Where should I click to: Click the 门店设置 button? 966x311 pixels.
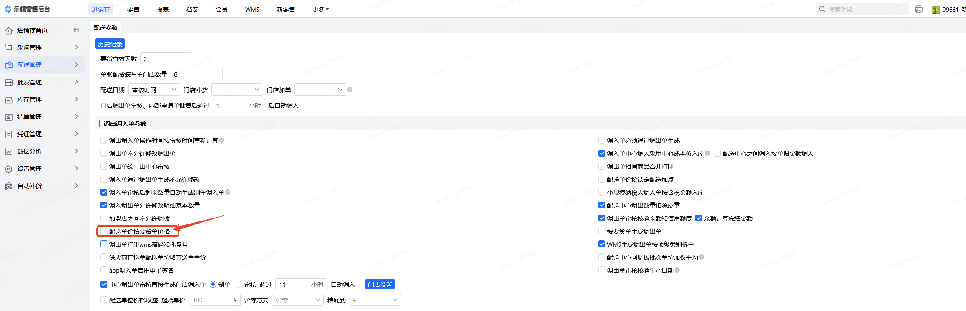(x=380, y=285)
